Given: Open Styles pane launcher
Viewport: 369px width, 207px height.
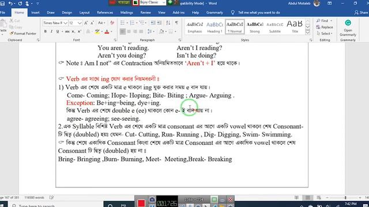Looking at the screenshot, I should point(311,40).
